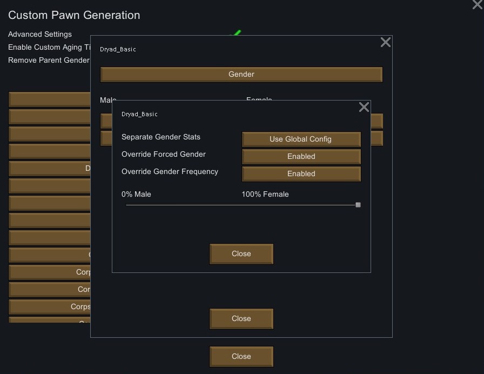484x374 pixels.
Task: Toggle Override Gender Frequency Enabled button
Action: (x=301, y=174)
